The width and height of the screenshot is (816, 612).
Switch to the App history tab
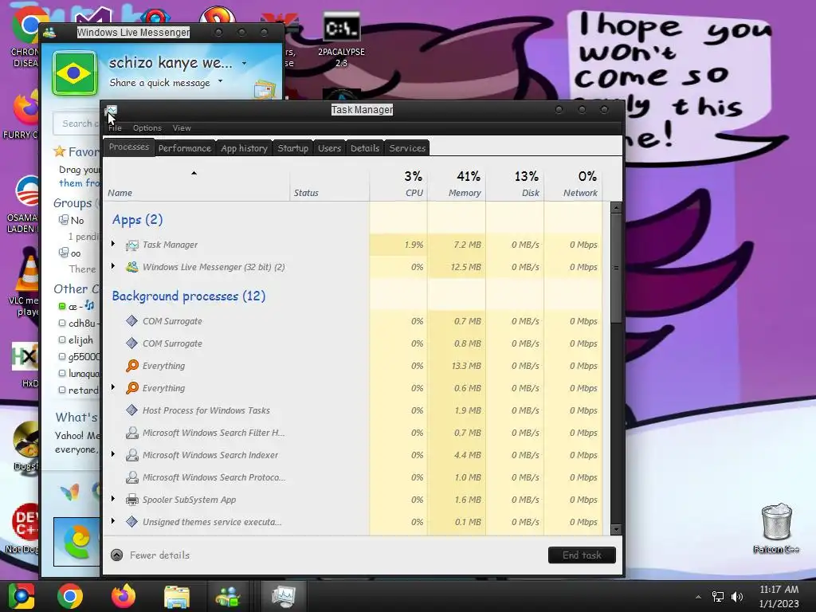point(244,148)
